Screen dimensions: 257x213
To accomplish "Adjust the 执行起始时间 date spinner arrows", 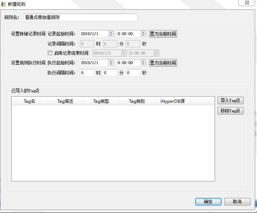I will point(111,63).
